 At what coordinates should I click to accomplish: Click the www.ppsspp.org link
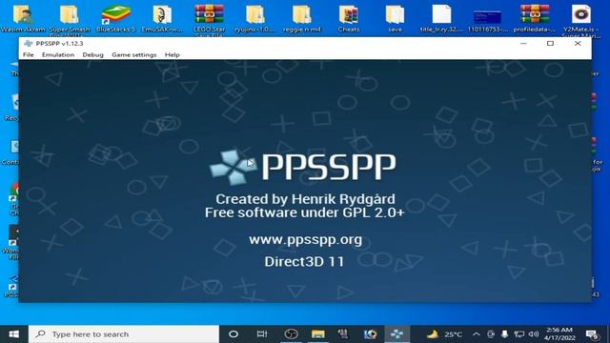[305, 239]
